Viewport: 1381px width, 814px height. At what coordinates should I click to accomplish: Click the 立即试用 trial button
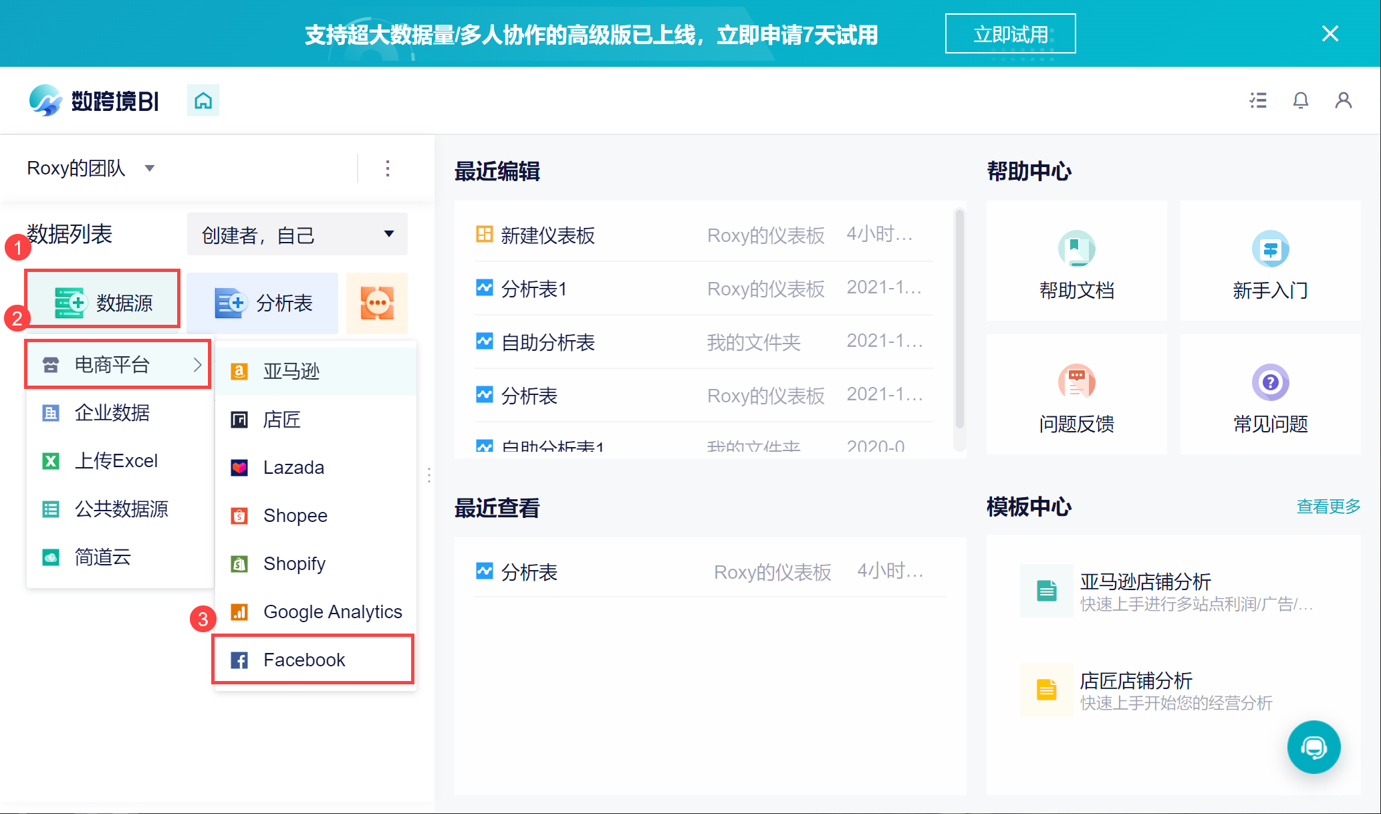(x=1009, y=34)
